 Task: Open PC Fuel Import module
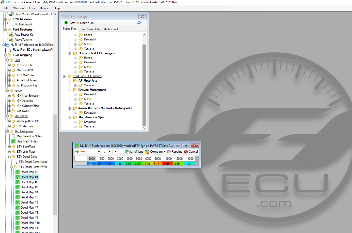23,24
